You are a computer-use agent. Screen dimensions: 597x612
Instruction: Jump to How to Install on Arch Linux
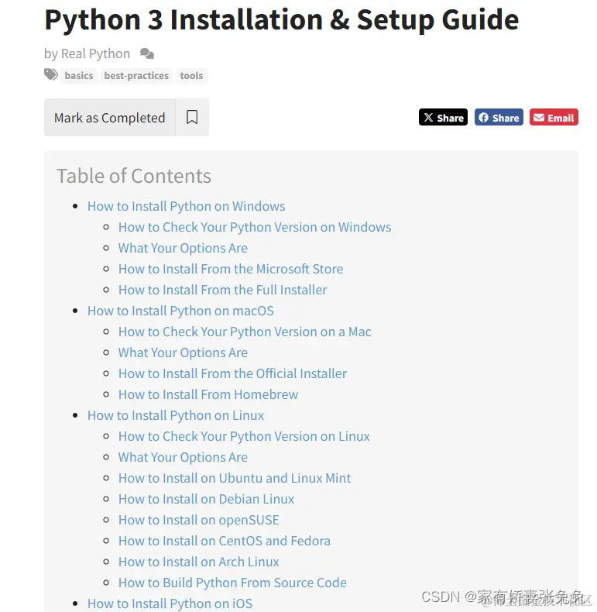(x=198, y=562)
